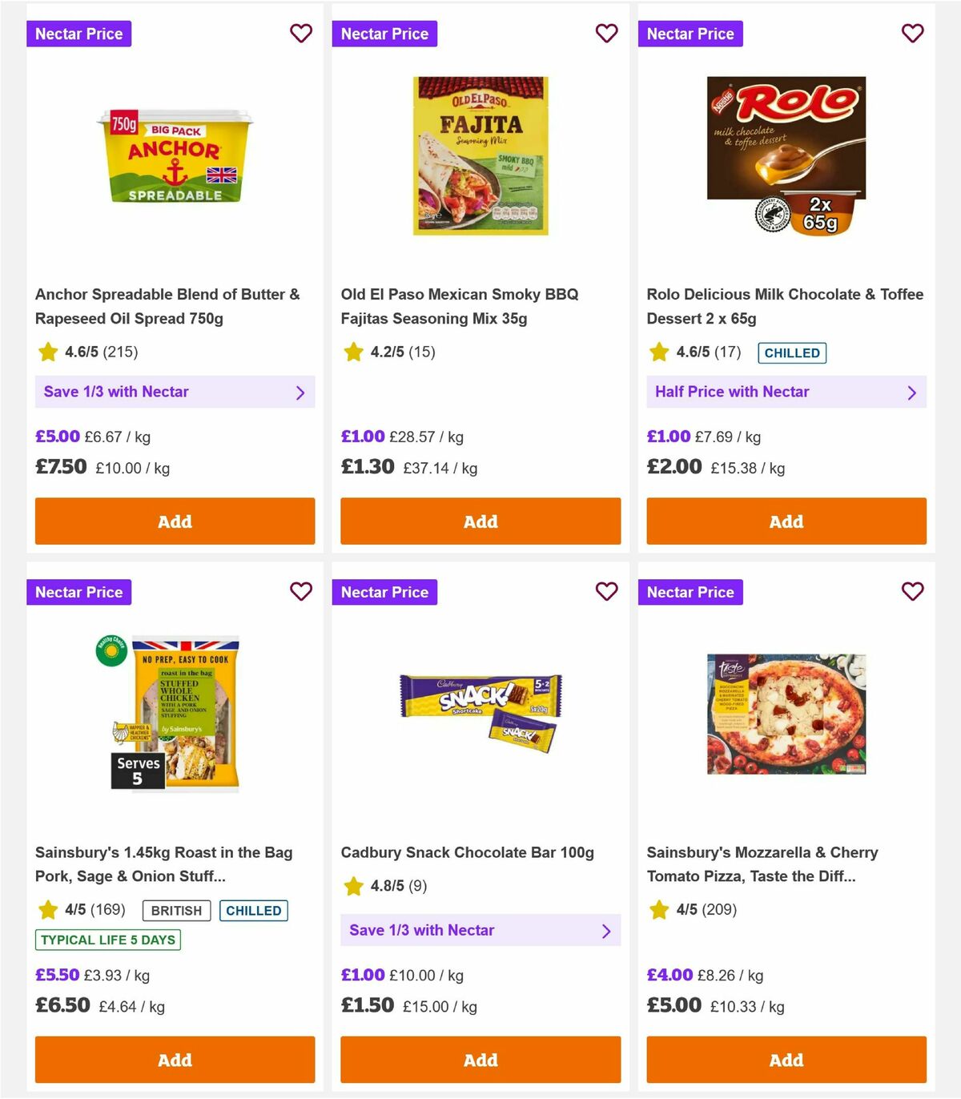961x1099 pixels.
Task: Favourite the Mozzarella & Cherry Tomato pizza
Action: click(x=912, y=592)
